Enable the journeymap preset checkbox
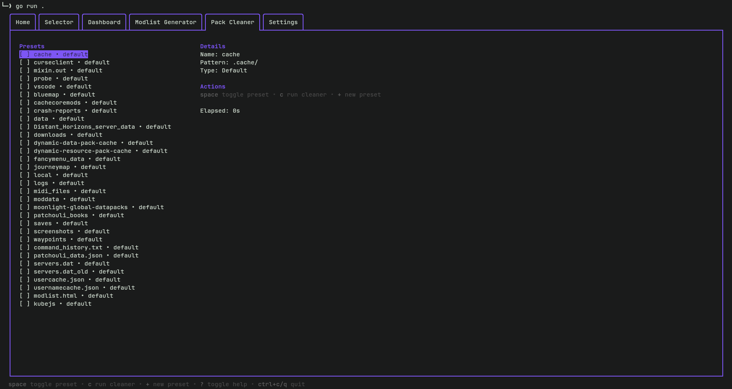This screenshot has height=389, width=732. click(x=25, y=167)
